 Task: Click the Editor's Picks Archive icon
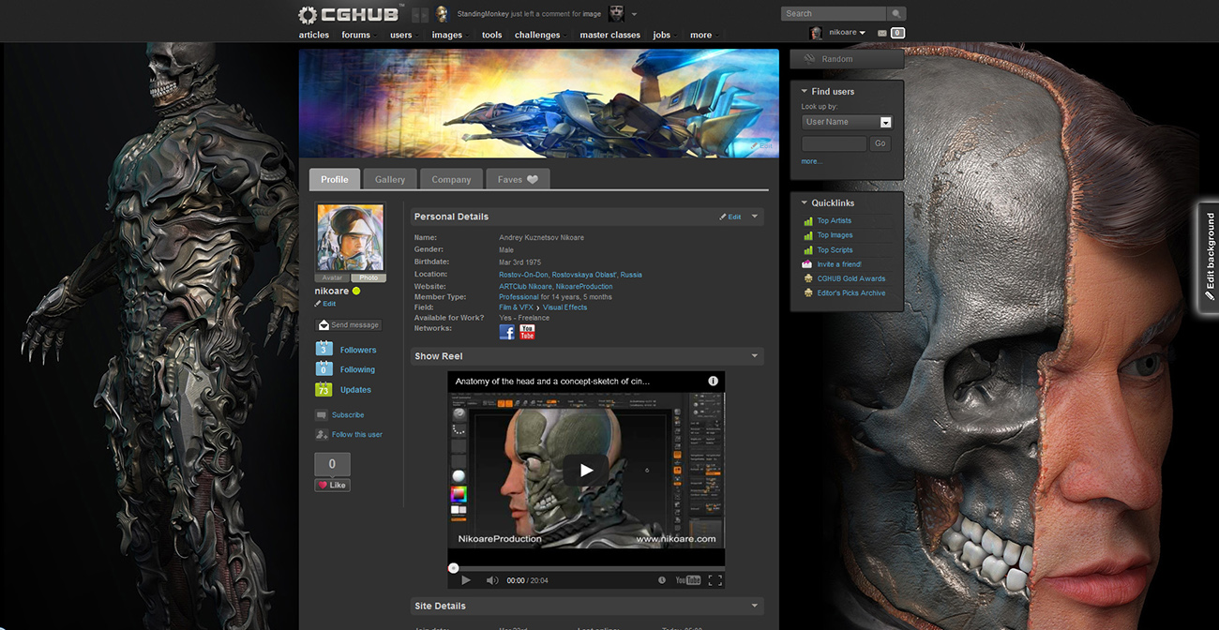pyautogui.click(x=807, y=293)
